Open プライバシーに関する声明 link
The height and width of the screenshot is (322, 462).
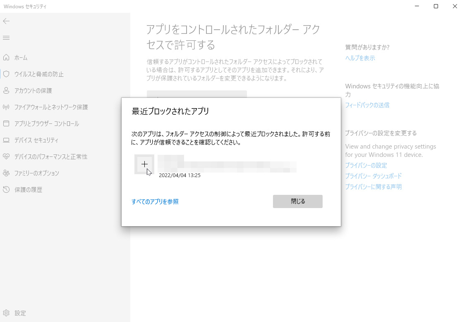coord(373,187)
